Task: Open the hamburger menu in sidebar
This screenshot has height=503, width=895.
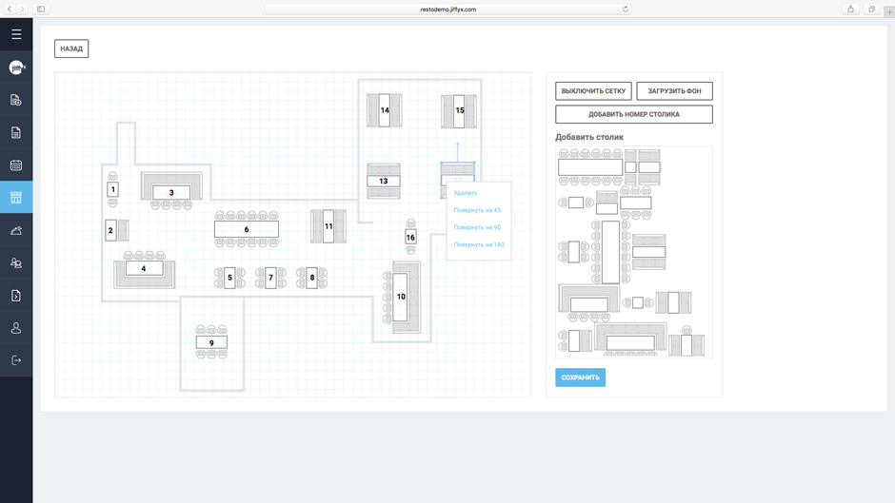Action: tap(16, 34)
